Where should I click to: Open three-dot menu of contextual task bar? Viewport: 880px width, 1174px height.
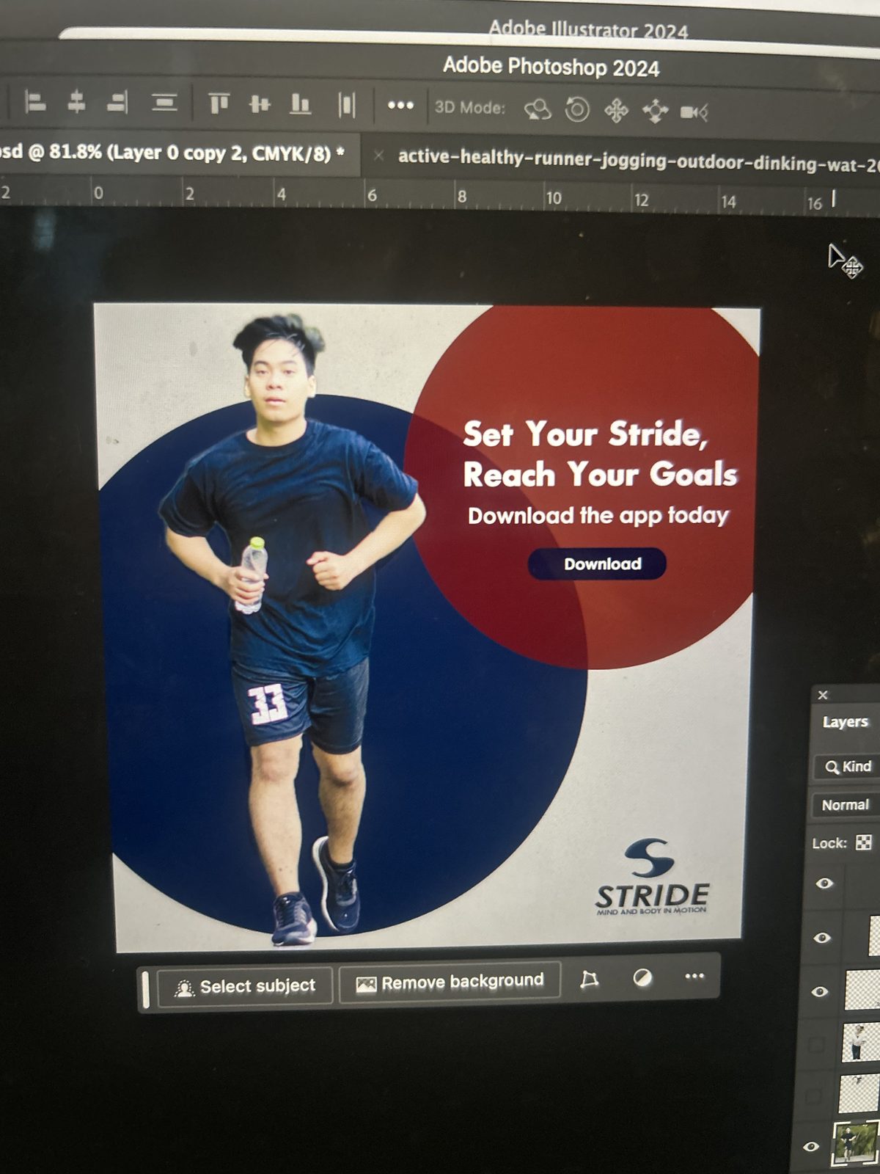(x=694, y=976)
